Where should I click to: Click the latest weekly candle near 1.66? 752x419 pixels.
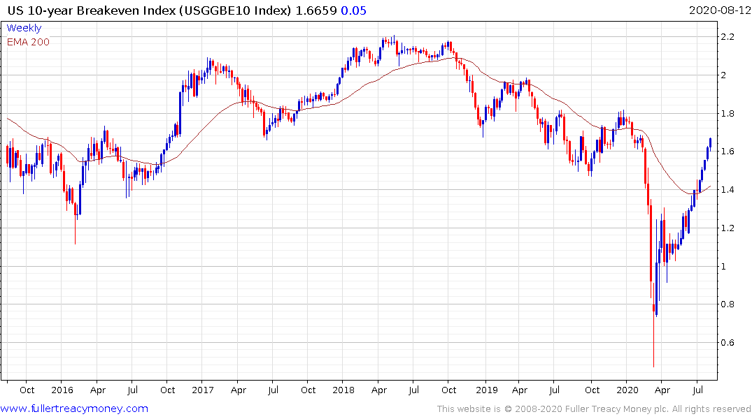click(x=710, y=142)
